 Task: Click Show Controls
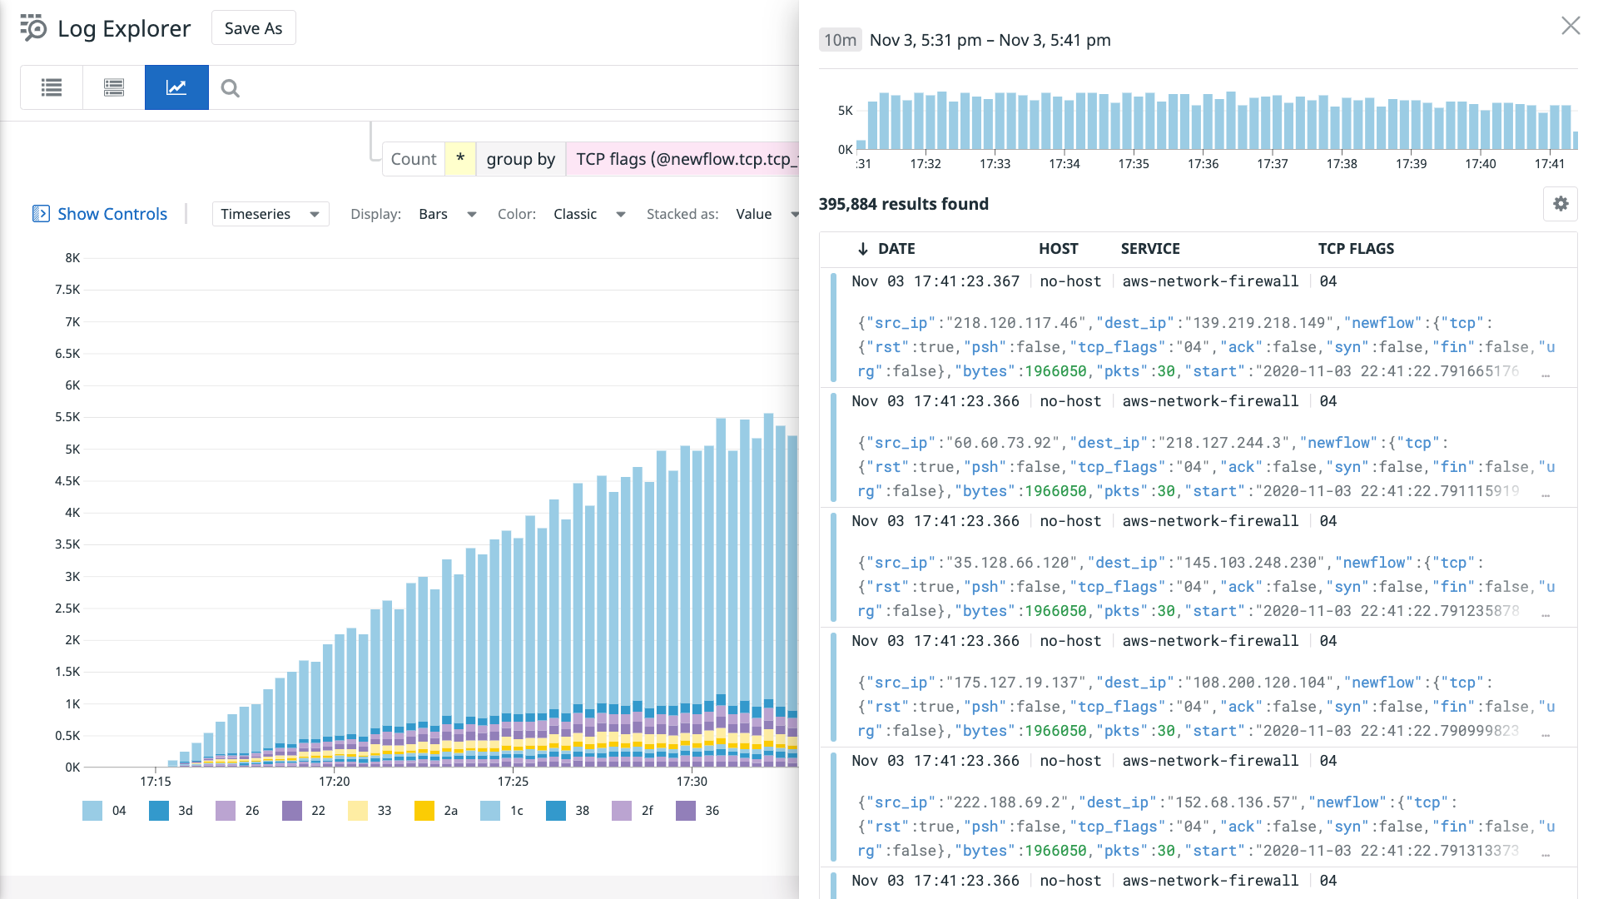112,214
